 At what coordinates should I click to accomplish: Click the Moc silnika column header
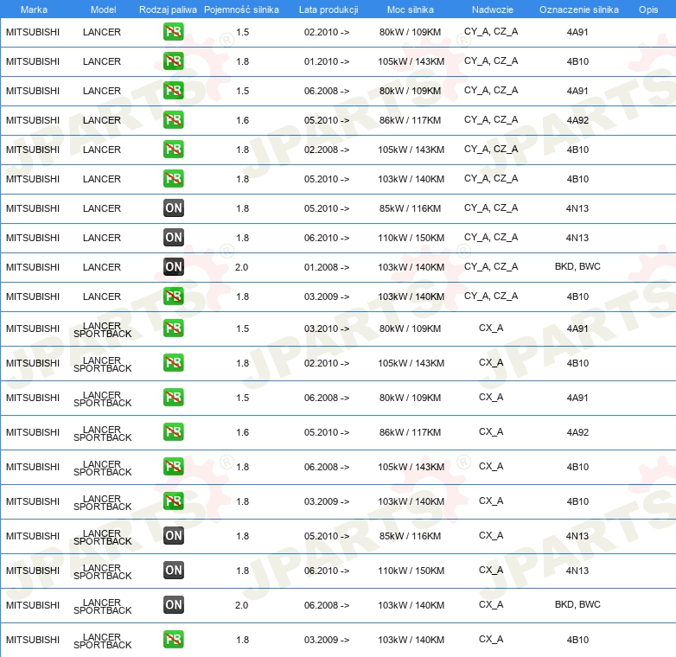pos(410,9)
